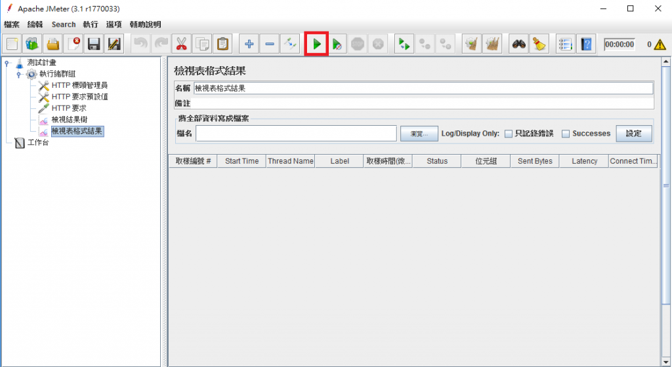This screenshot has width=672, height=367.
Task: Select the 工作台 tree item
Action: click(x=38, y=142)
